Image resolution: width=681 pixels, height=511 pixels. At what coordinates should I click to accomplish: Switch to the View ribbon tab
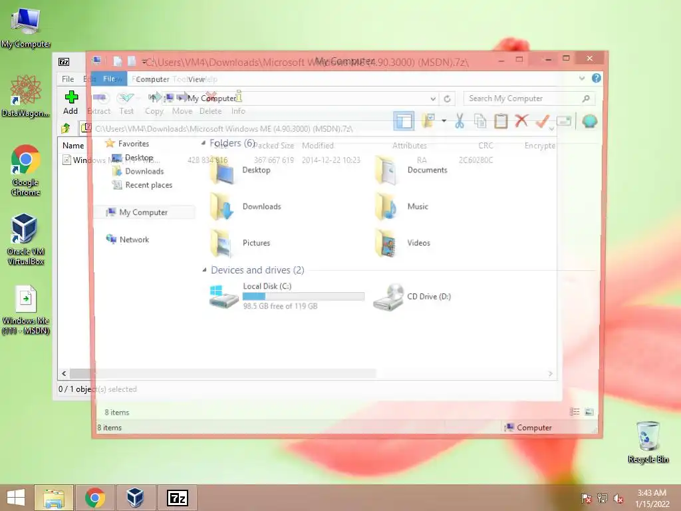pos(196,79)
